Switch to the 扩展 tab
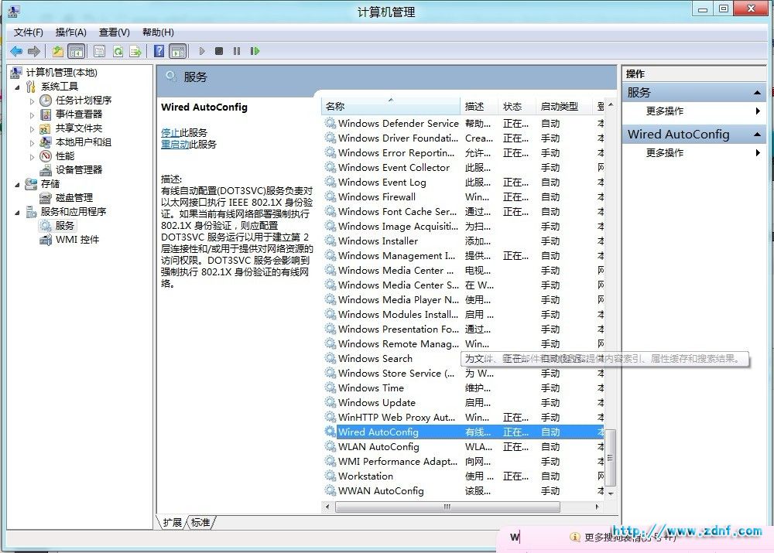This screenshot has height=553, width=774. pyautogui.click(x=173, y=522)
